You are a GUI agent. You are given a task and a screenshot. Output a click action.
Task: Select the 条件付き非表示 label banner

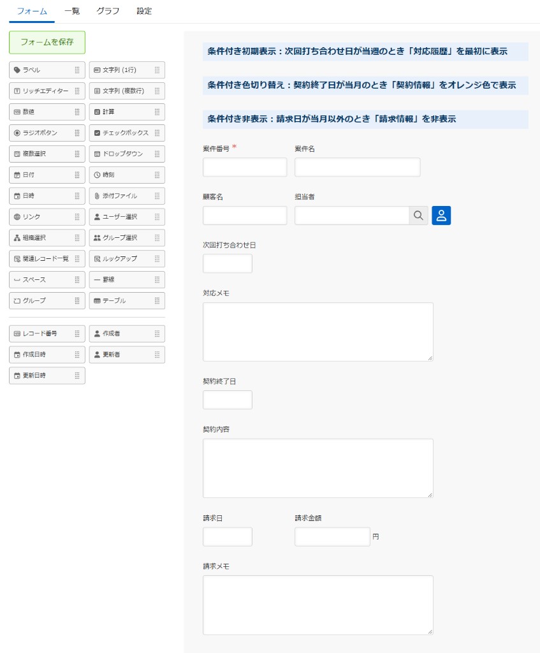click(x=365, y=119)
